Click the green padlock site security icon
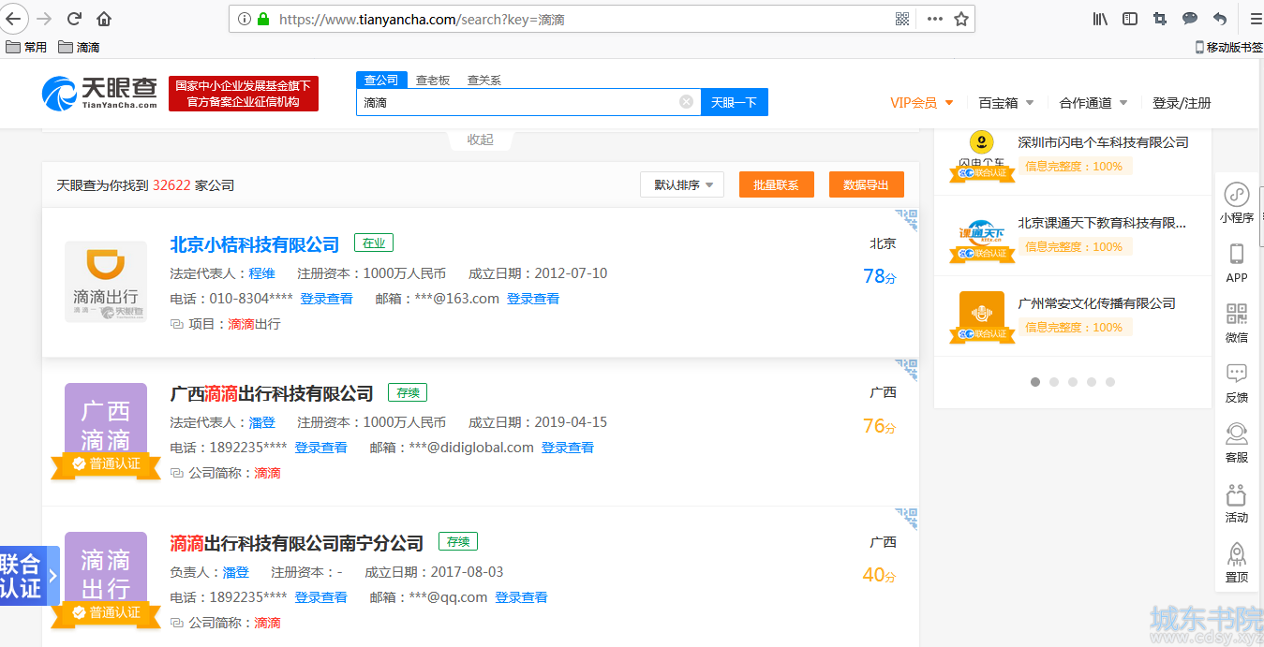The image size is (1264, 647). [x=263, y=19]
